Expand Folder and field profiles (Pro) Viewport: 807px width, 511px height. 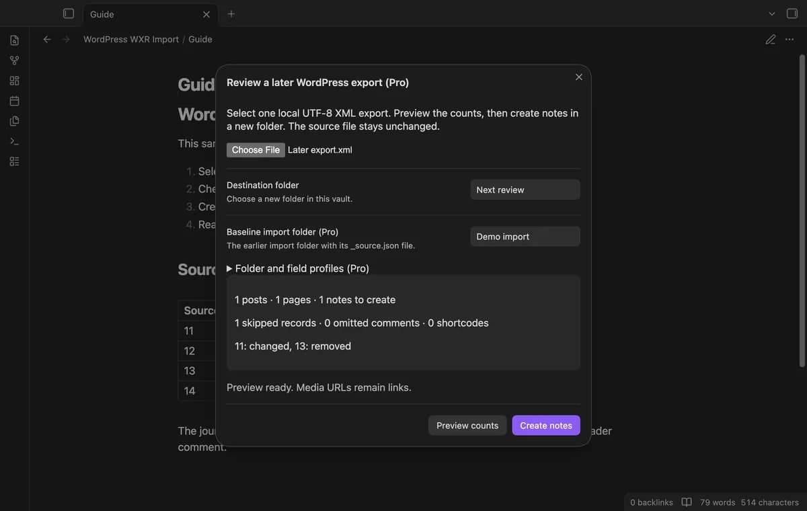(x=298, y=268)
